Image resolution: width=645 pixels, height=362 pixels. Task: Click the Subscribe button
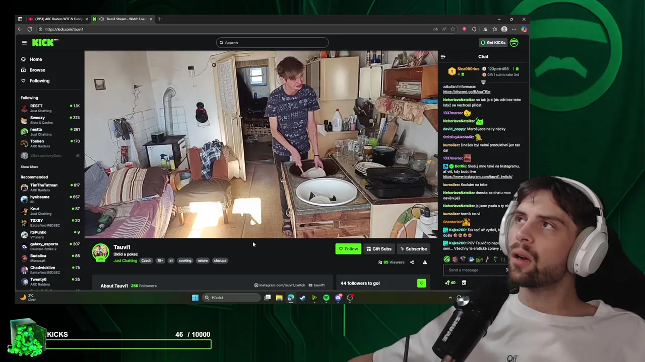click(413, 249)
